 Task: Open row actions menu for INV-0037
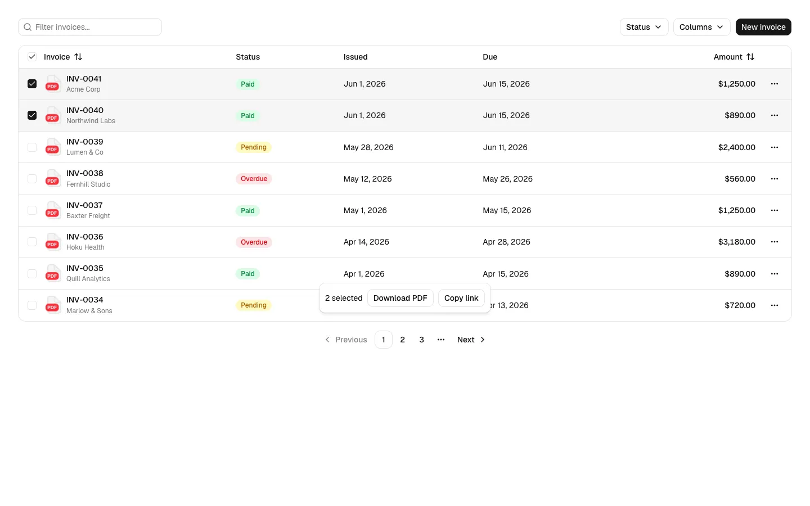[x=775, y=210]
